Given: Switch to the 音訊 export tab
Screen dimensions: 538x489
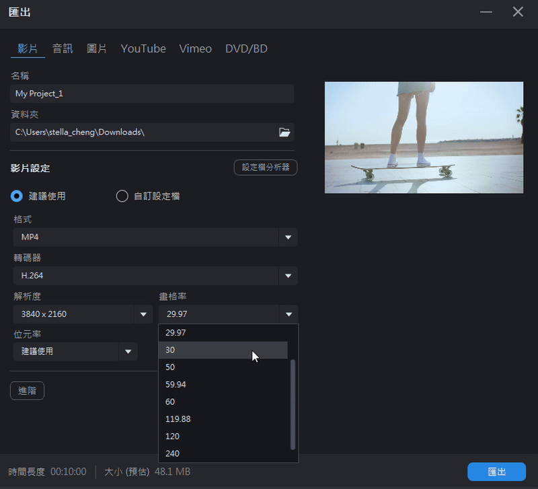Looking at the screenshot, I should [x=62, y=48].
